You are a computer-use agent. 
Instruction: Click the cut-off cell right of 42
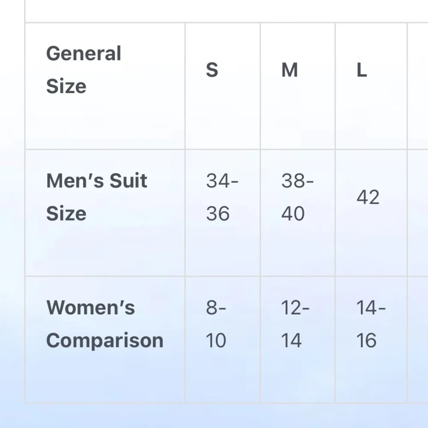pyautogui.click(x=418, y=213)
